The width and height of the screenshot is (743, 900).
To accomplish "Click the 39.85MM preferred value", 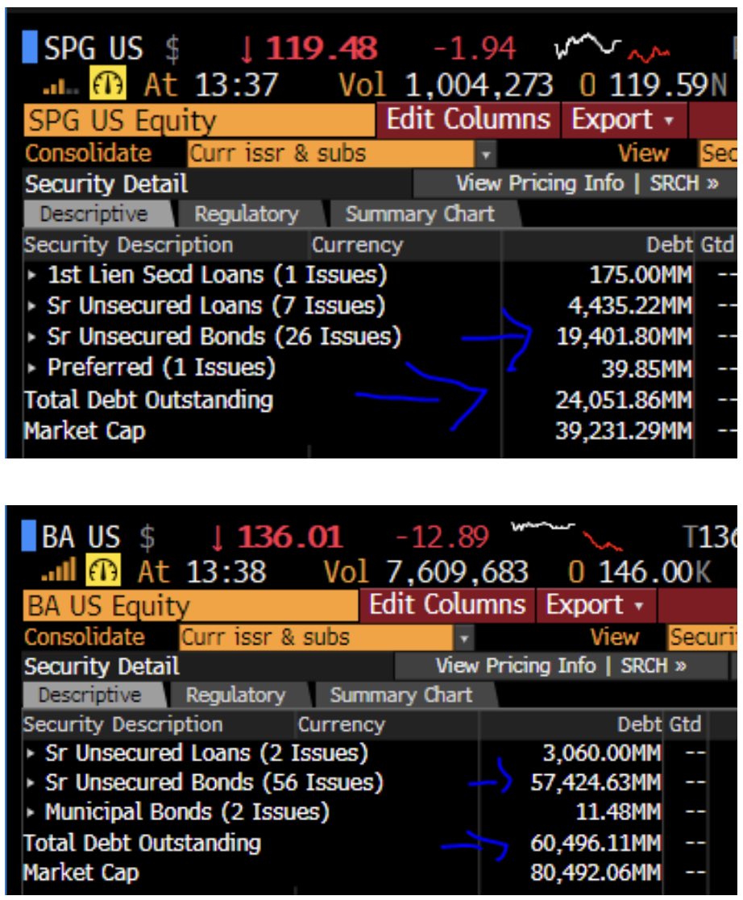I will click(646, 370).
